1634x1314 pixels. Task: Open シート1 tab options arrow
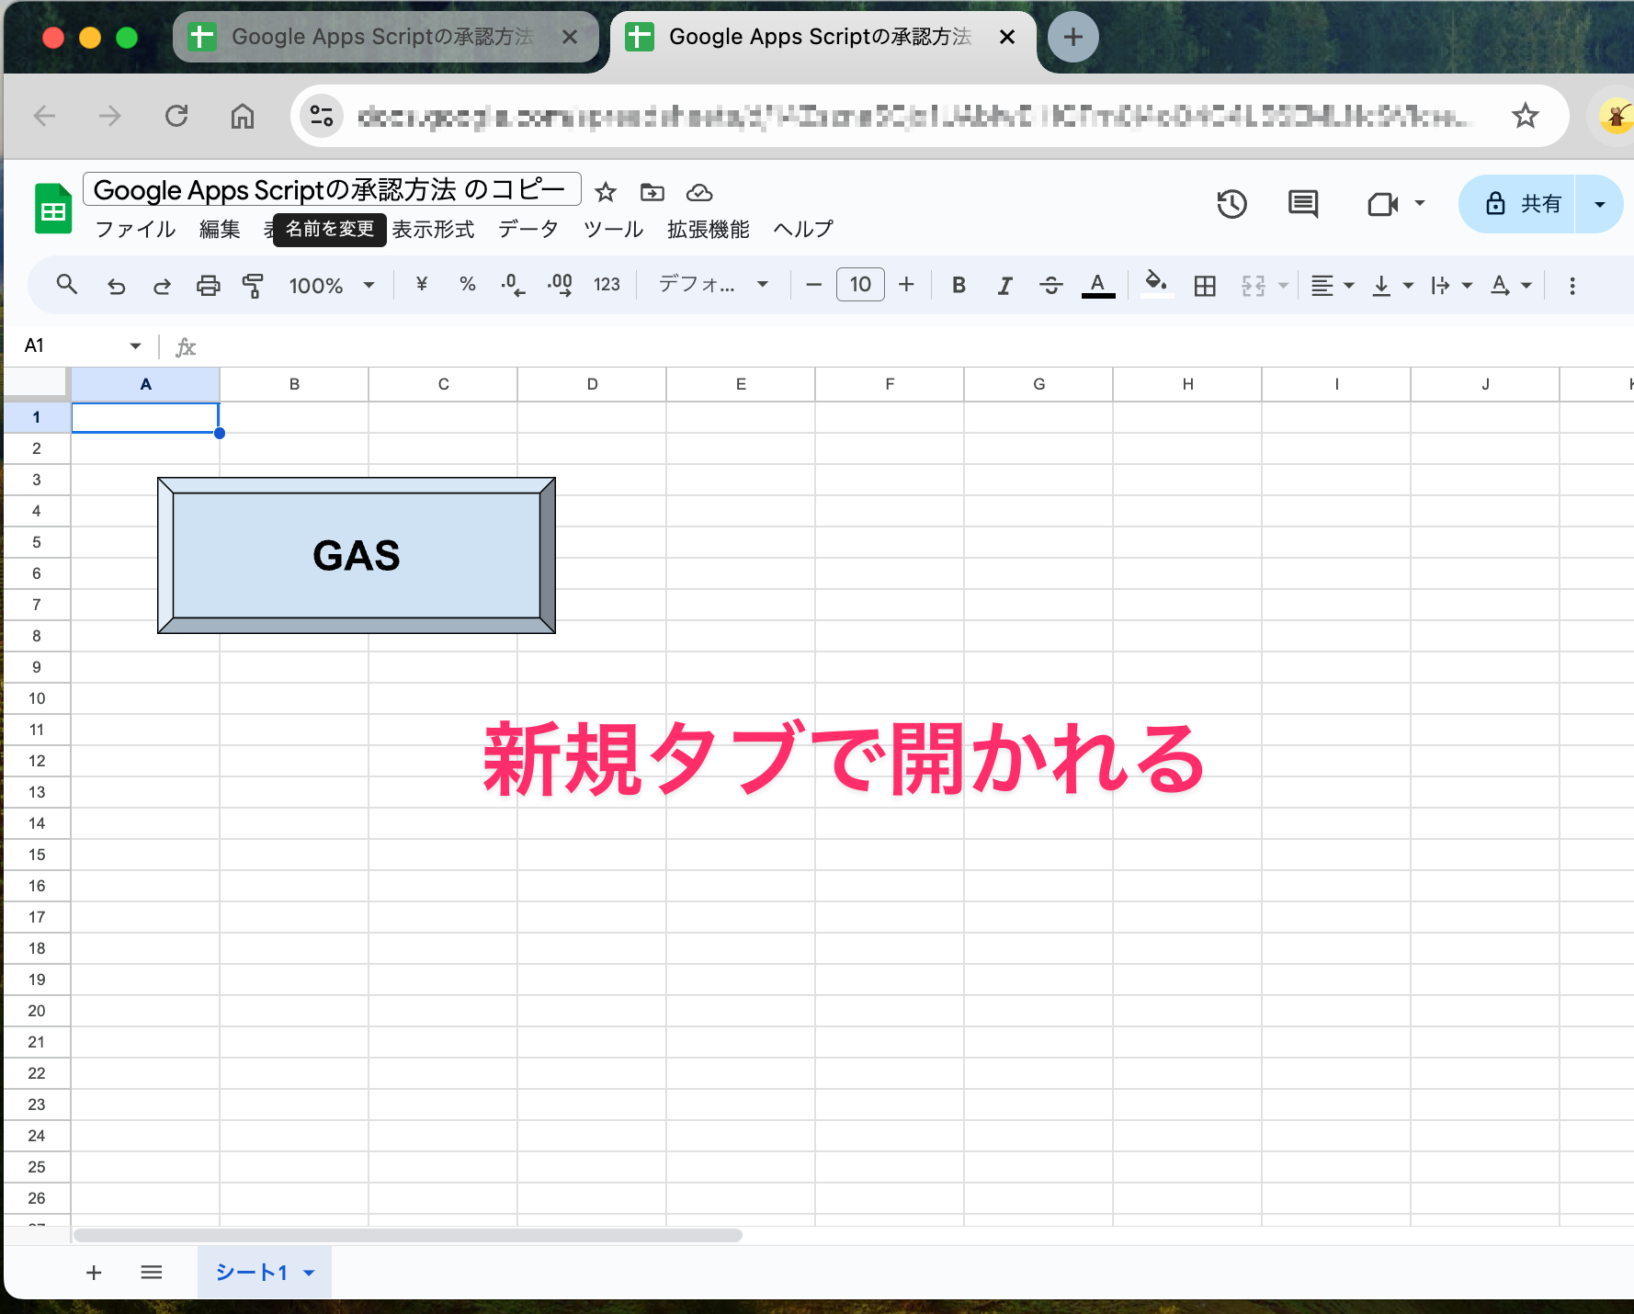point(310,1273)
